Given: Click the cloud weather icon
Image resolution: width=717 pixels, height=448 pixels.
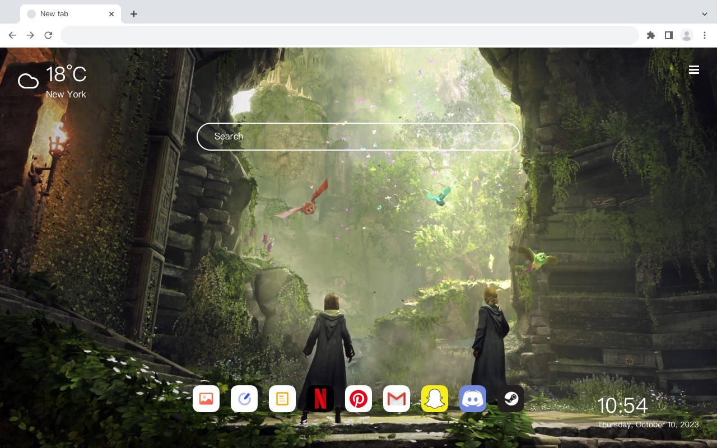Looking at the screenshot, I should [29, 82].
